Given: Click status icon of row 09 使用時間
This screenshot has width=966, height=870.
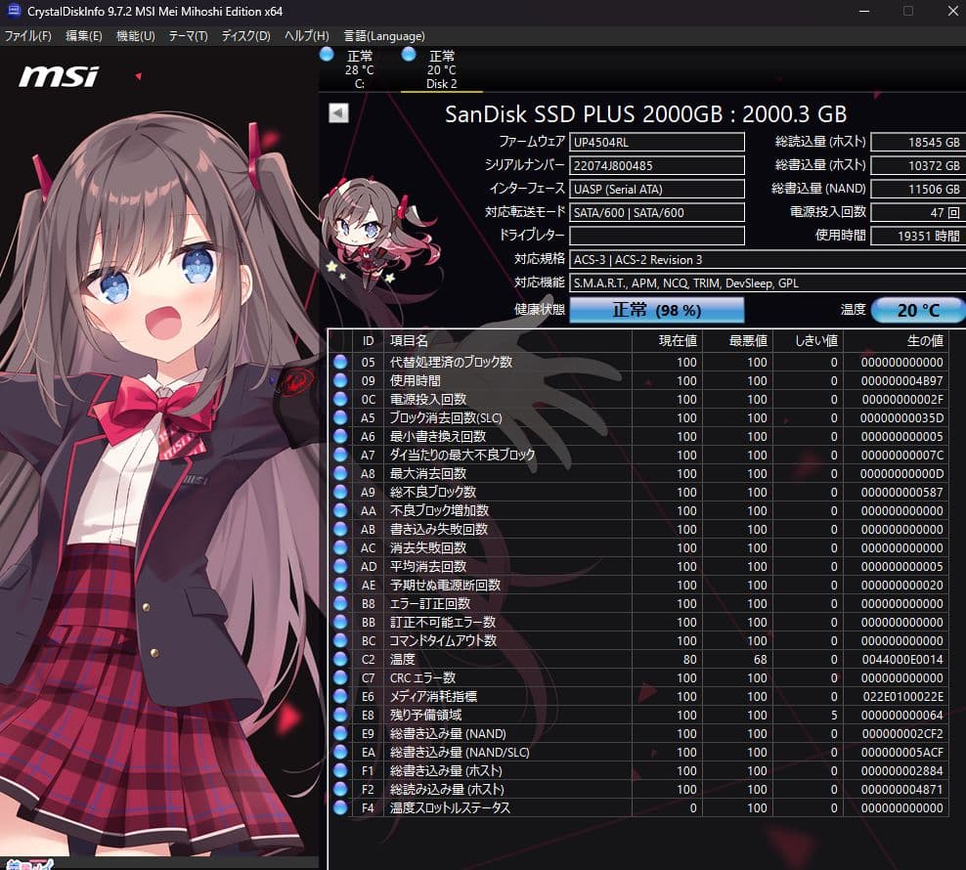Looking at the screenshot, I should point(340,380).
